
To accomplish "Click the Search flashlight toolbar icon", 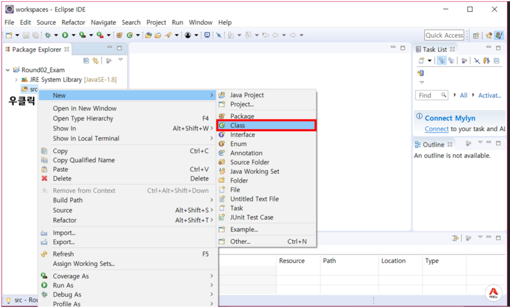I will [168, 35].
